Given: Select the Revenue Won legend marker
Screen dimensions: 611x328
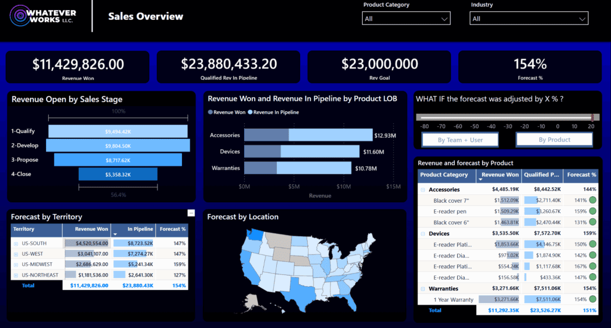Looking at the screenshot, I should click(210, 112).
